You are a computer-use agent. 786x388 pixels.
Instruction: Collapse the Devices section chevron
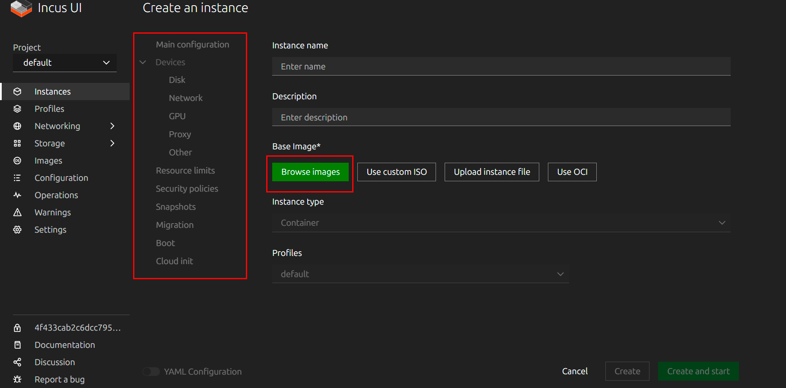pos(143,63)
